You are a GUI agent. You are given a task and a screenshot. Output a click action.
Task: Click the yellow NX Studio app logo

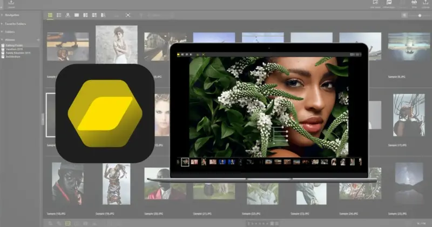105,113
